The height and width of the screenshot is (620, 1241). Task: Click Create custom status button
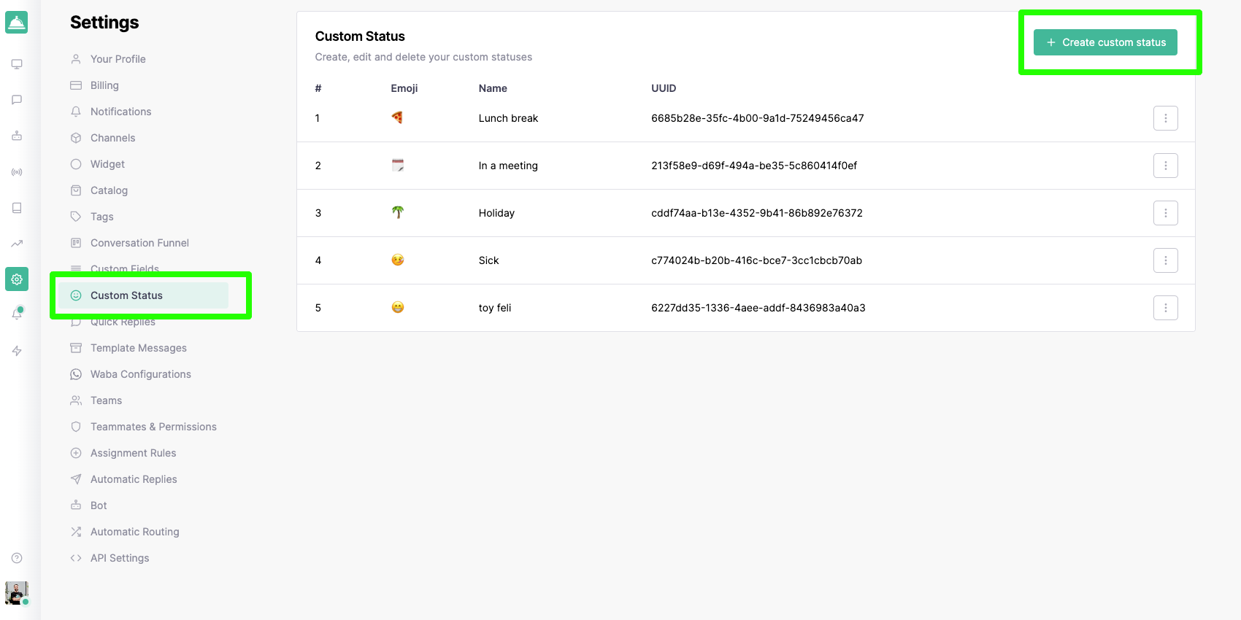1104,42
